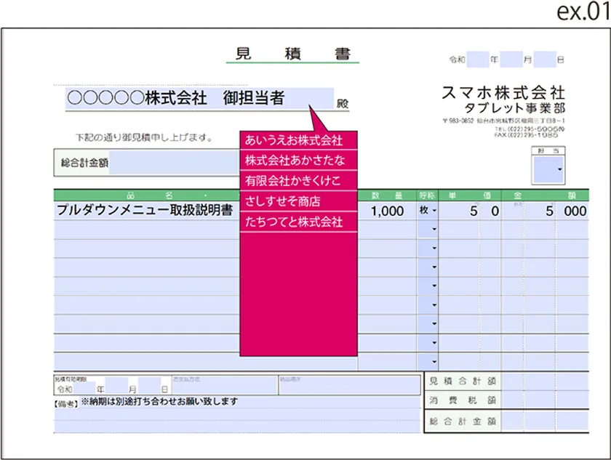Click the unit price cell showing 5 0

coord(470,211)
